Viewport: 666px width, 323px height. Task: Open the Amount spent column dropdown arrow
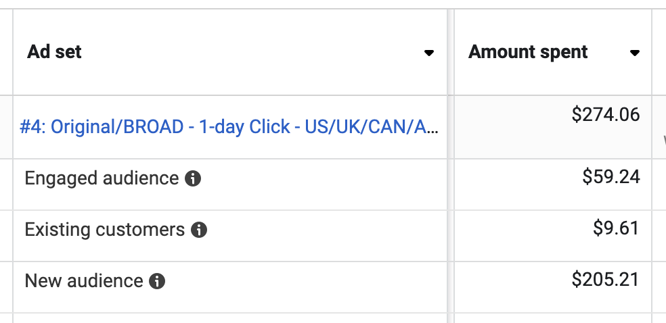click(635, 53)
